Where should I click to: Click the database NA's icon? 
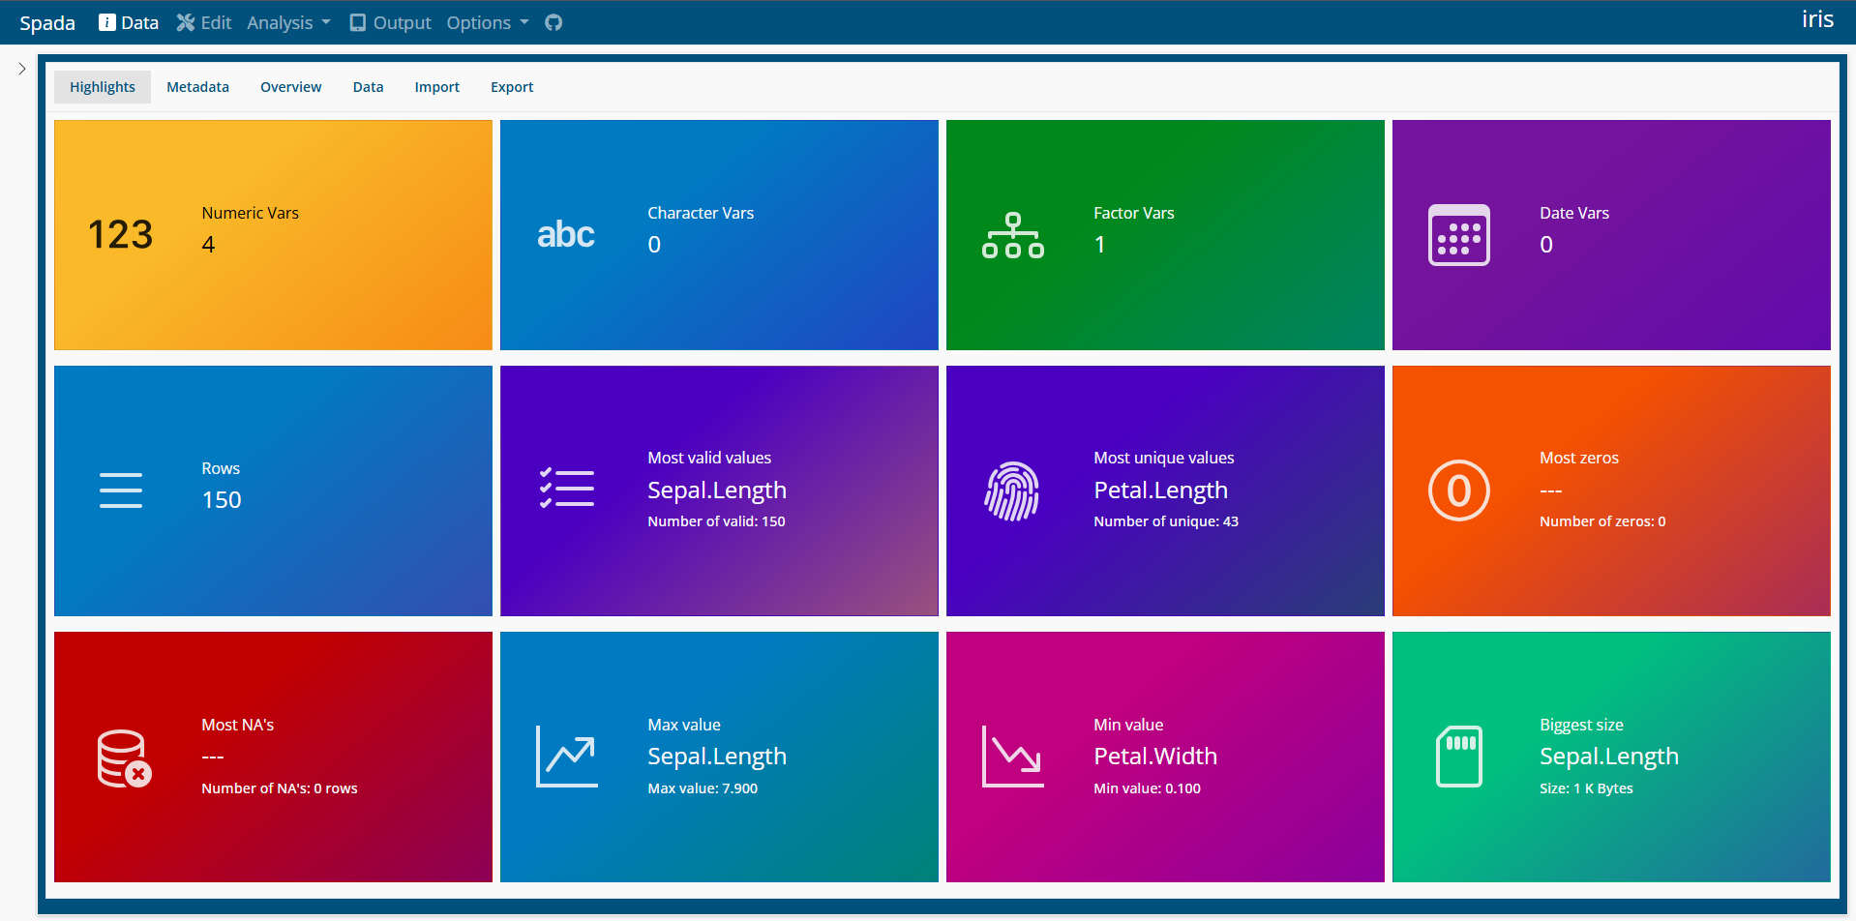pos(124,758)
